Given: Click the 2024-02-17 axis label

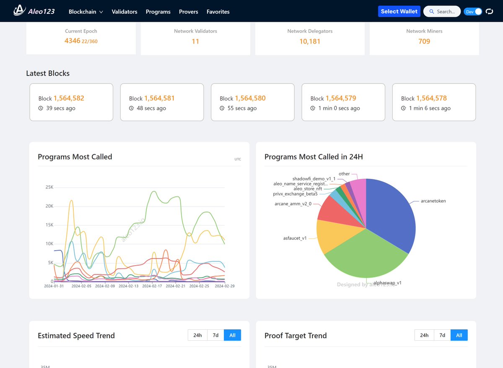Looking at the screenshot, I should pyautogui.click(x=152, y=286).
